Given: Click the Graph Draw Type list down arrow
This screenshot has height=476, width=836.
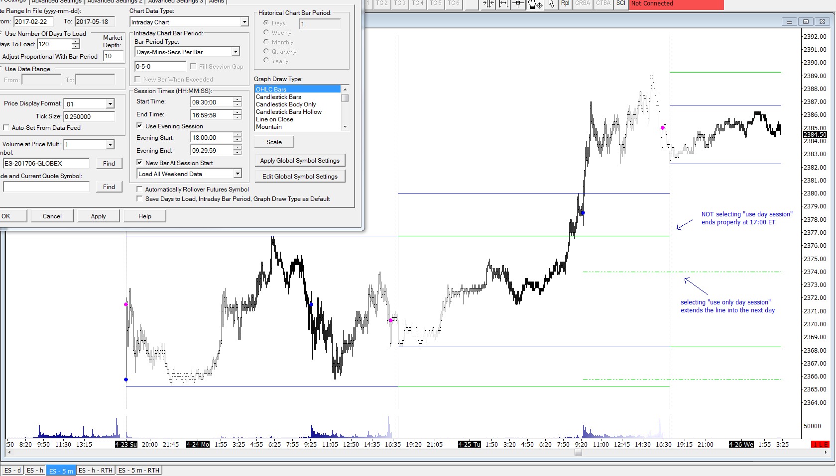Looking at the screenshot, I should 345,127.
